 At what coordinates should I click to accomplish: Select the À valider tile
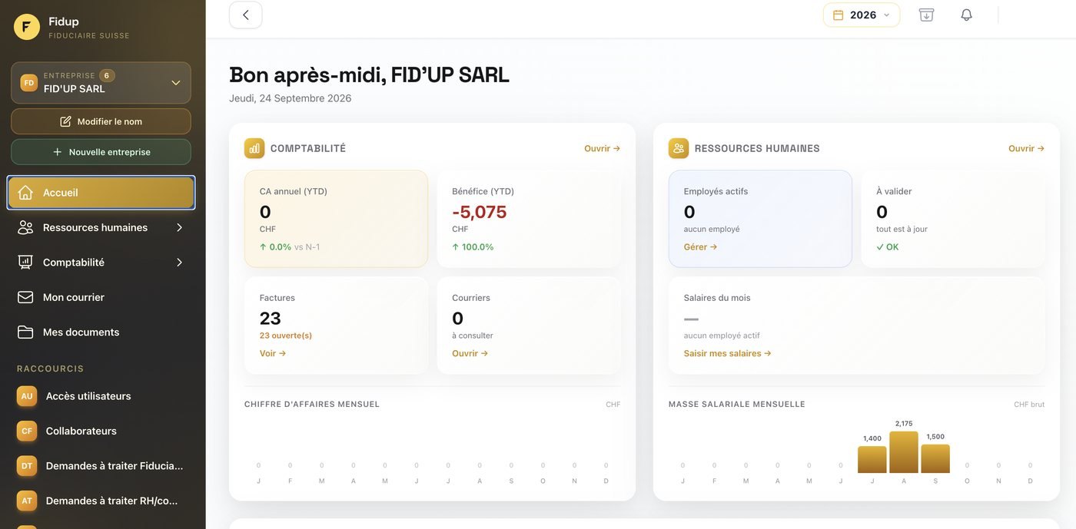click(953, 219)
